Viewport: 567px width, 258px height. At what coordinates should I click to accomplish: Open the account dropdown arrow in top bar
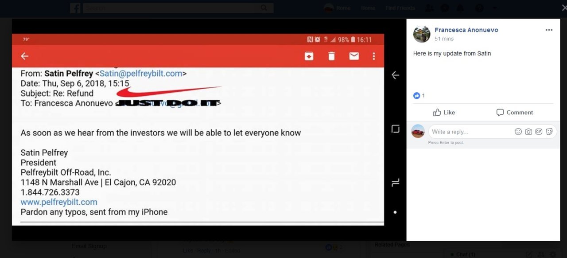click(495, 8)
